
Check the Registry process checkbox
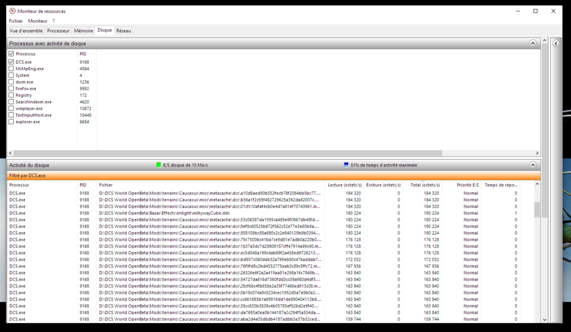[11, 95]
